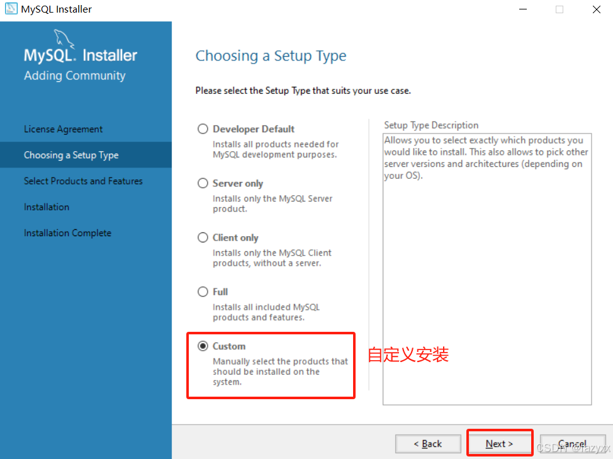Click the MySQL Installer title bar icon
This screenshot has height=459, width=613.
pyautogui.click(x=11, y=9)
